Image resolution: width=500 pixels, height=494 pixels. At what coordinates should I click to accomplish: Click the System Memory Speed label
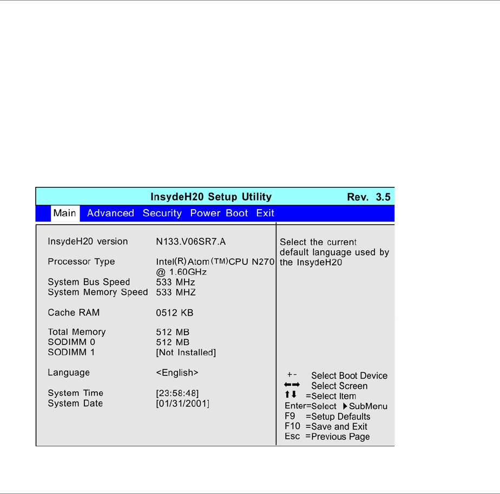98,292
